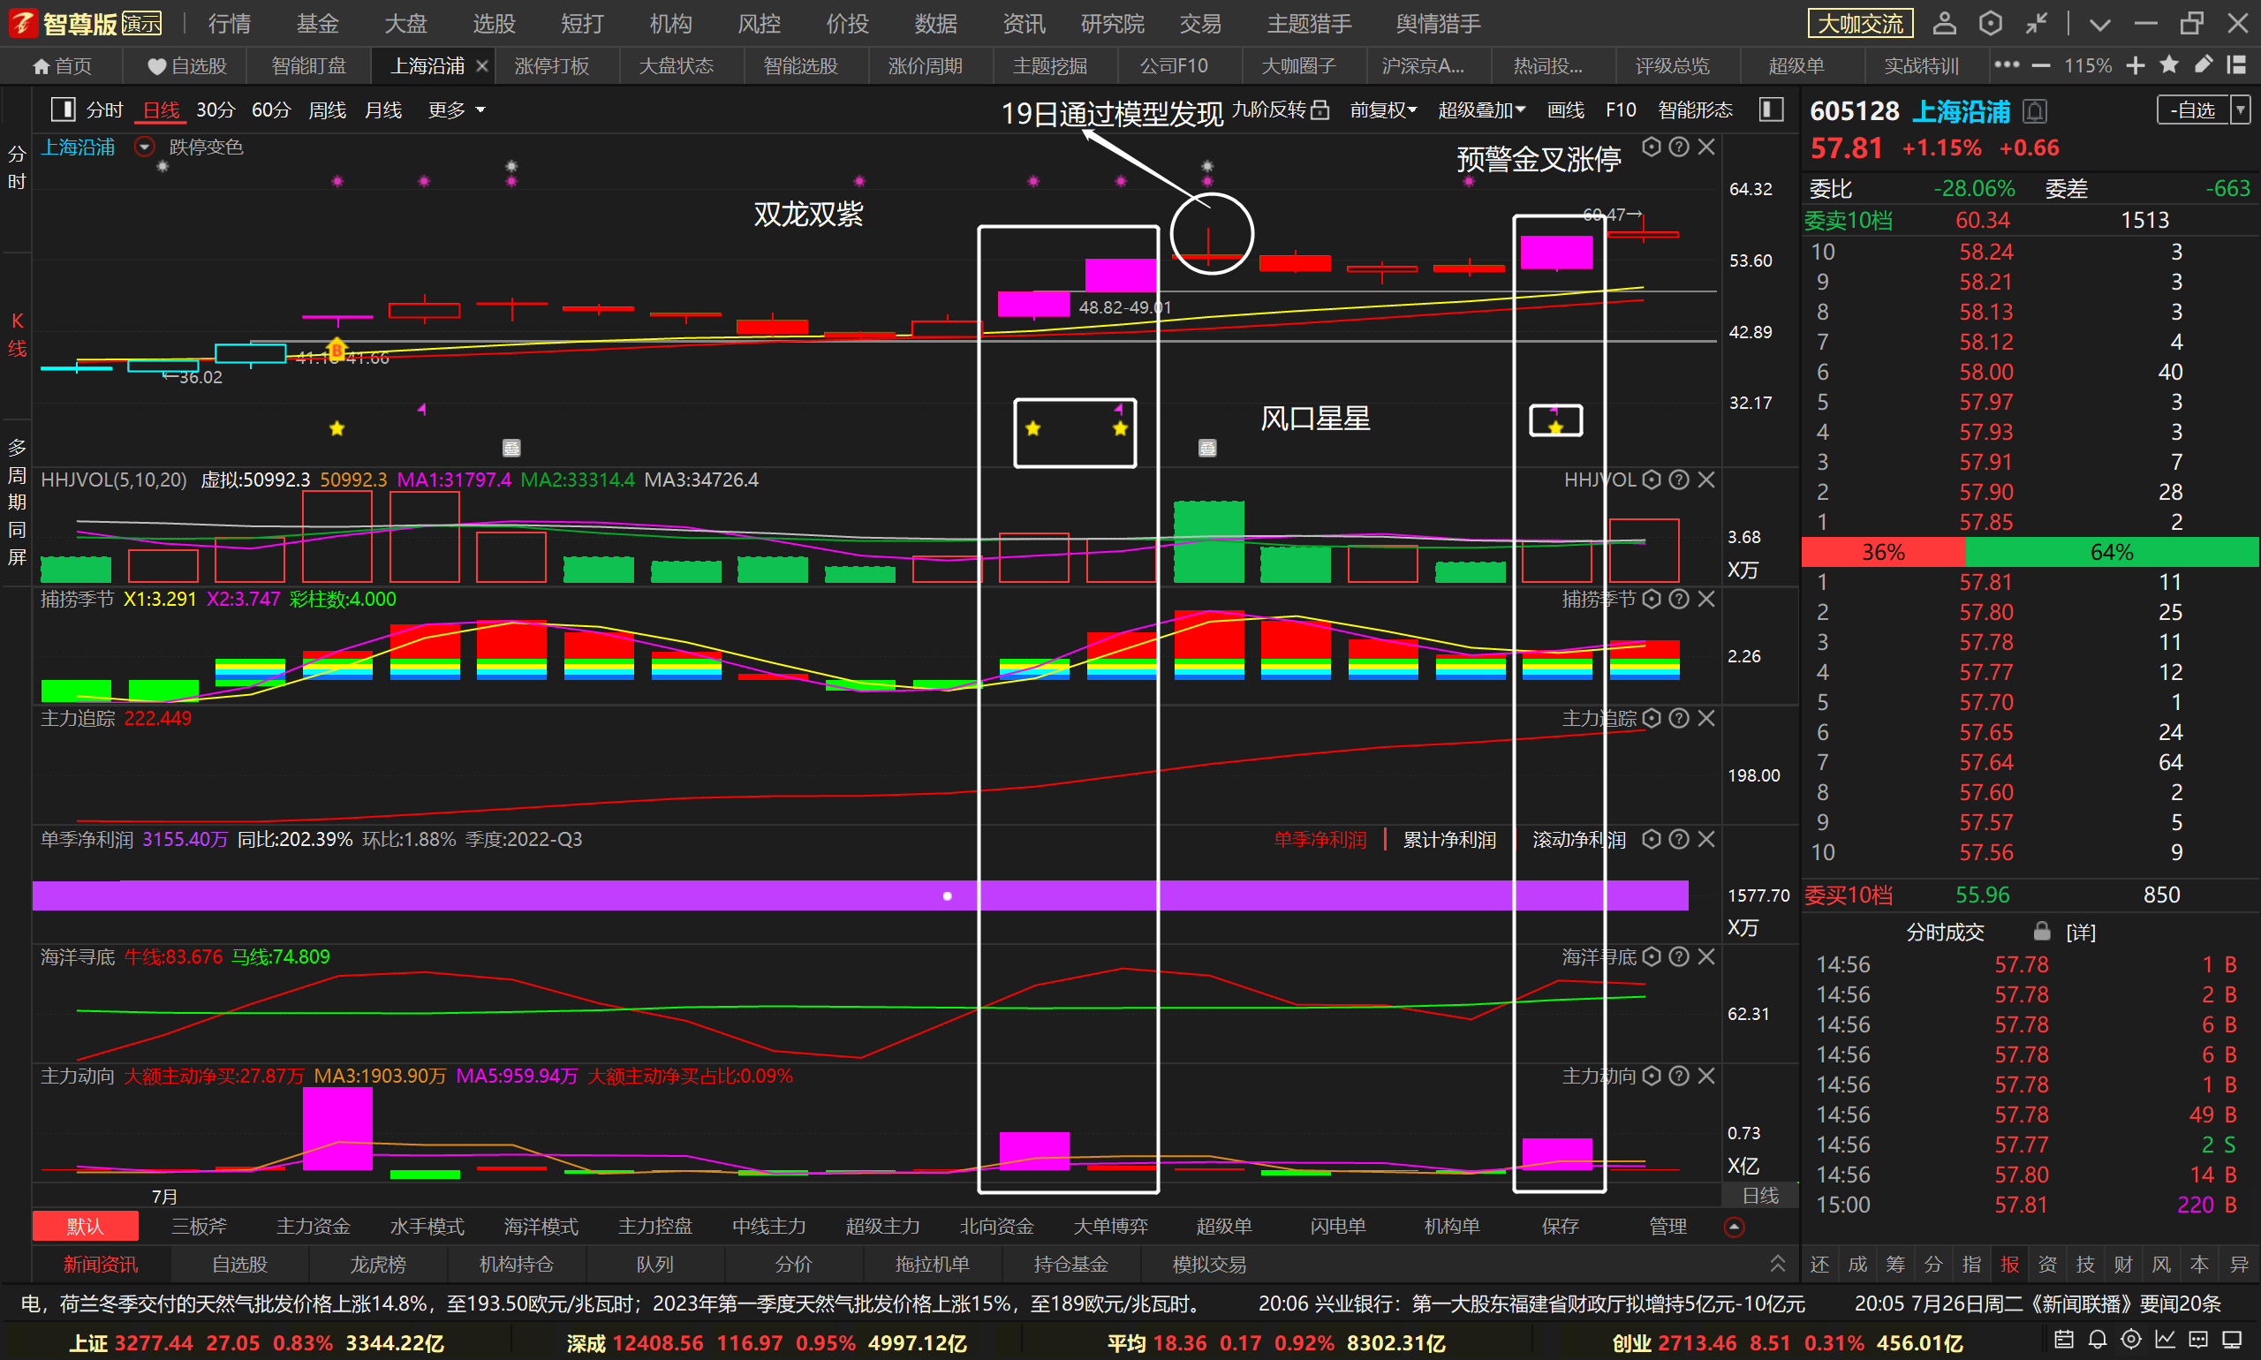
Task: Switch chart period to 周线
Action: click(x=327, y=110)
